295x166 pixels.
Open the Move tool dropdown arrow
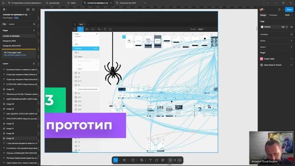(119, 160)
